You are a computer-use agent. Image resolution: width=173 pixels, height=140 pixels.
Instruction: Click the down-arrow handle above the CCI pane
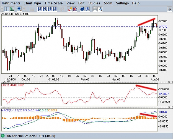(x=8, y=82)
